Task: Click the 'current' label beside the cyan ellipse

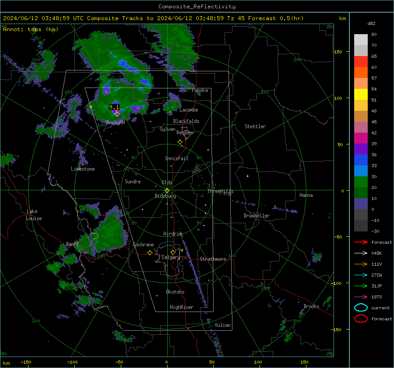Action: pos(380,308)
